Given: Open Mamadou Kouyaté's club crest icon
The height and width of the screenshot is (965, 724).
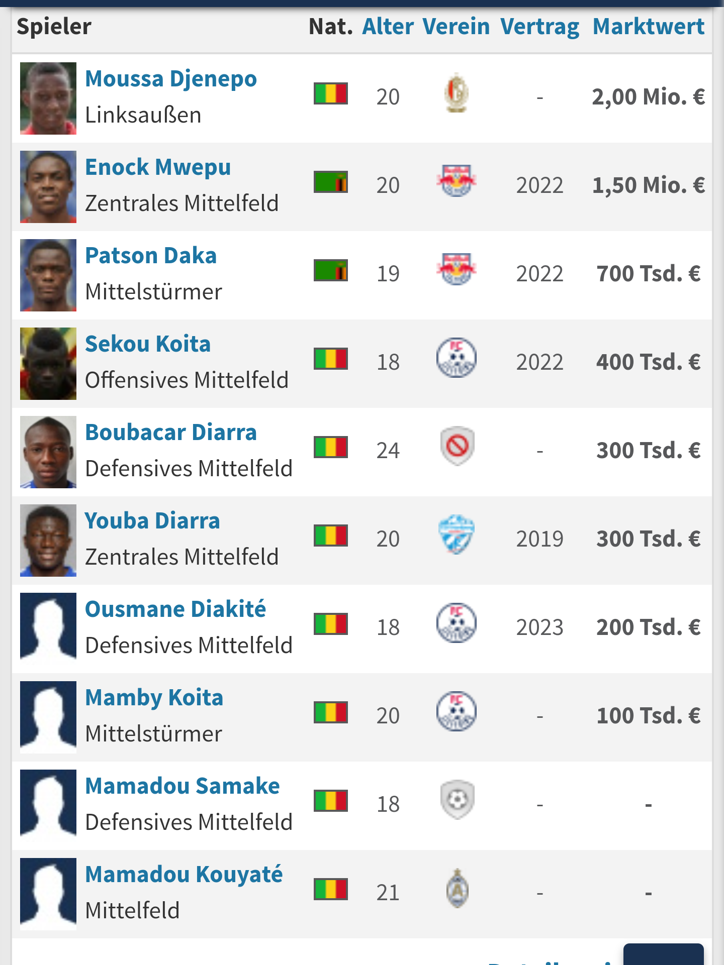Looking at the screenshot, I should pos(458,888).
